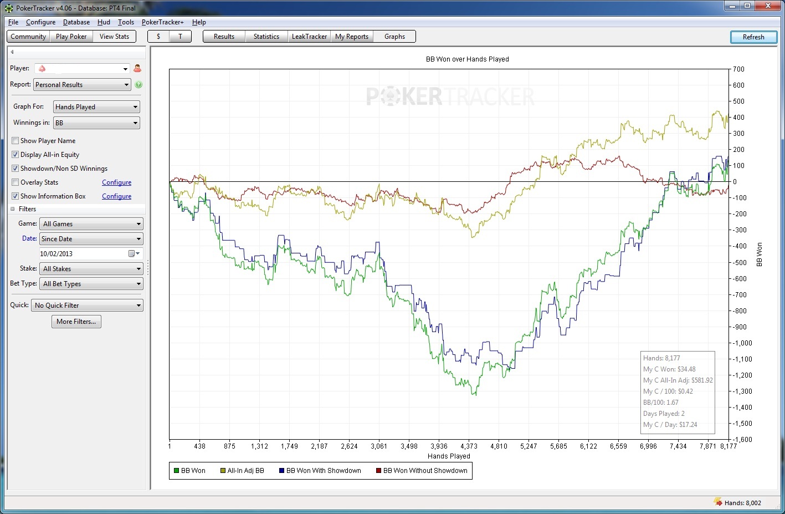Click the player search person icon

coord(137,68)
